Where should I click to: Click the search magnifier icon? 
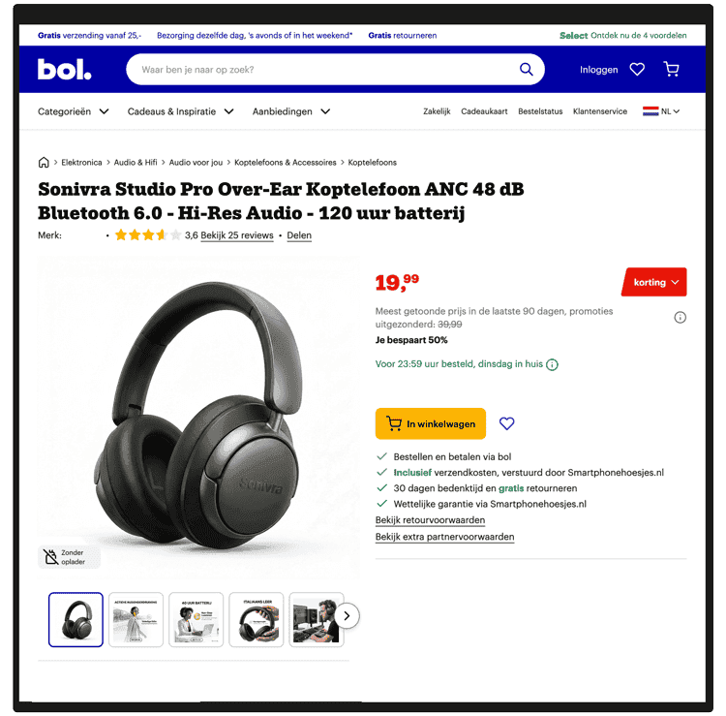[526, 70]
